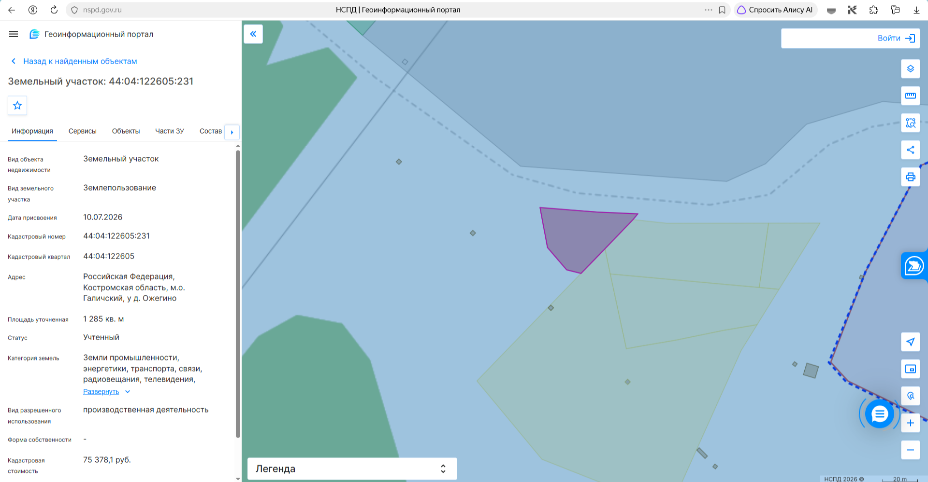Show more tabs with arrow button
Screen dimensions: 928x482
point(232,132)
